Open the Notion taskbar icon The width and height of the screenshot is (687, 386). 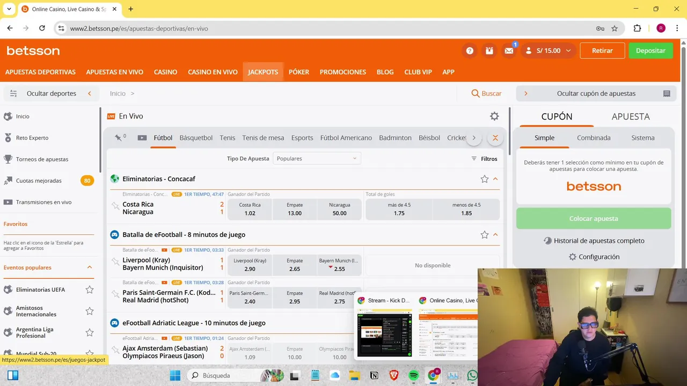[x=374, y=375]
